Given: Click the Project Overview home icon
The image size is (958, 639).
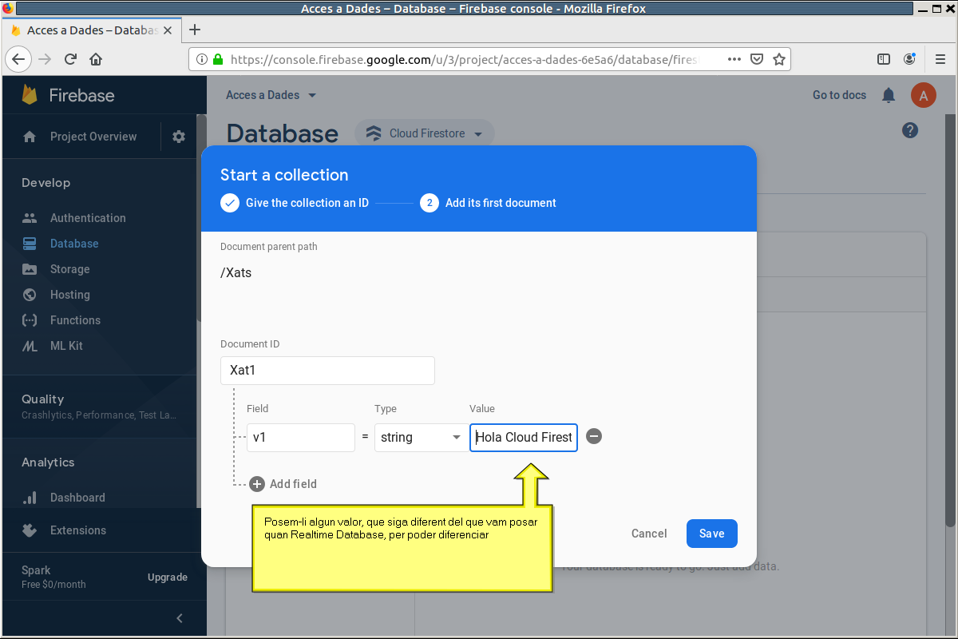Looking at the screenshot, I should pyautogui.click(x=30, y=137).
